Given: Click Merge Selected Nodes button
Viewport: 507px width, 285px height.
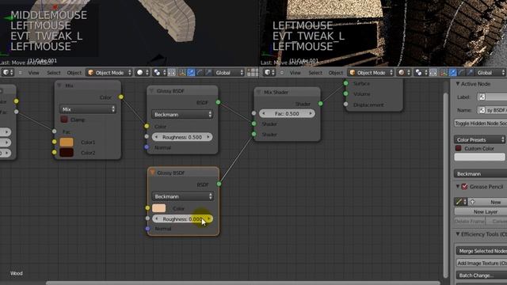Looking at the screenshot, I should coord(482,251).
